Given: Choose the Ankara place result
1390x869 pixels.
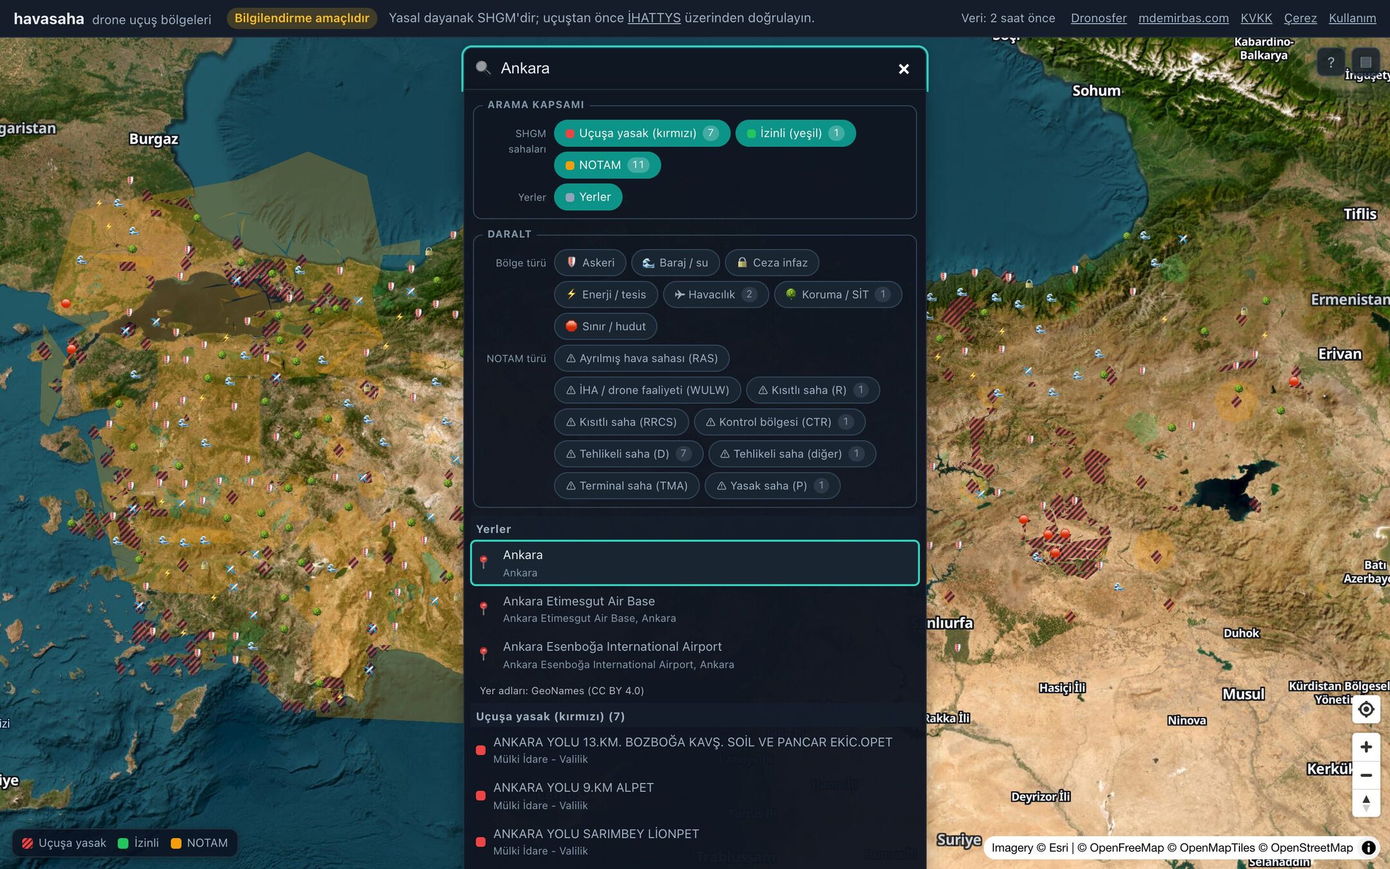Looking at the screenshot, I should pos(694,563).
